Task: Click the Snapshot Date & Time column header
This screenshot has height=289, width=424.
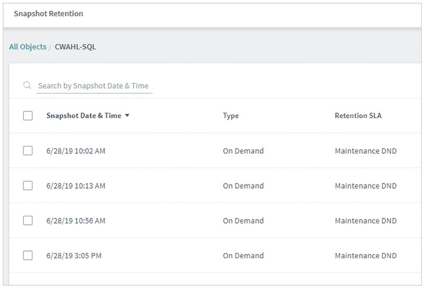Action: 84,116
